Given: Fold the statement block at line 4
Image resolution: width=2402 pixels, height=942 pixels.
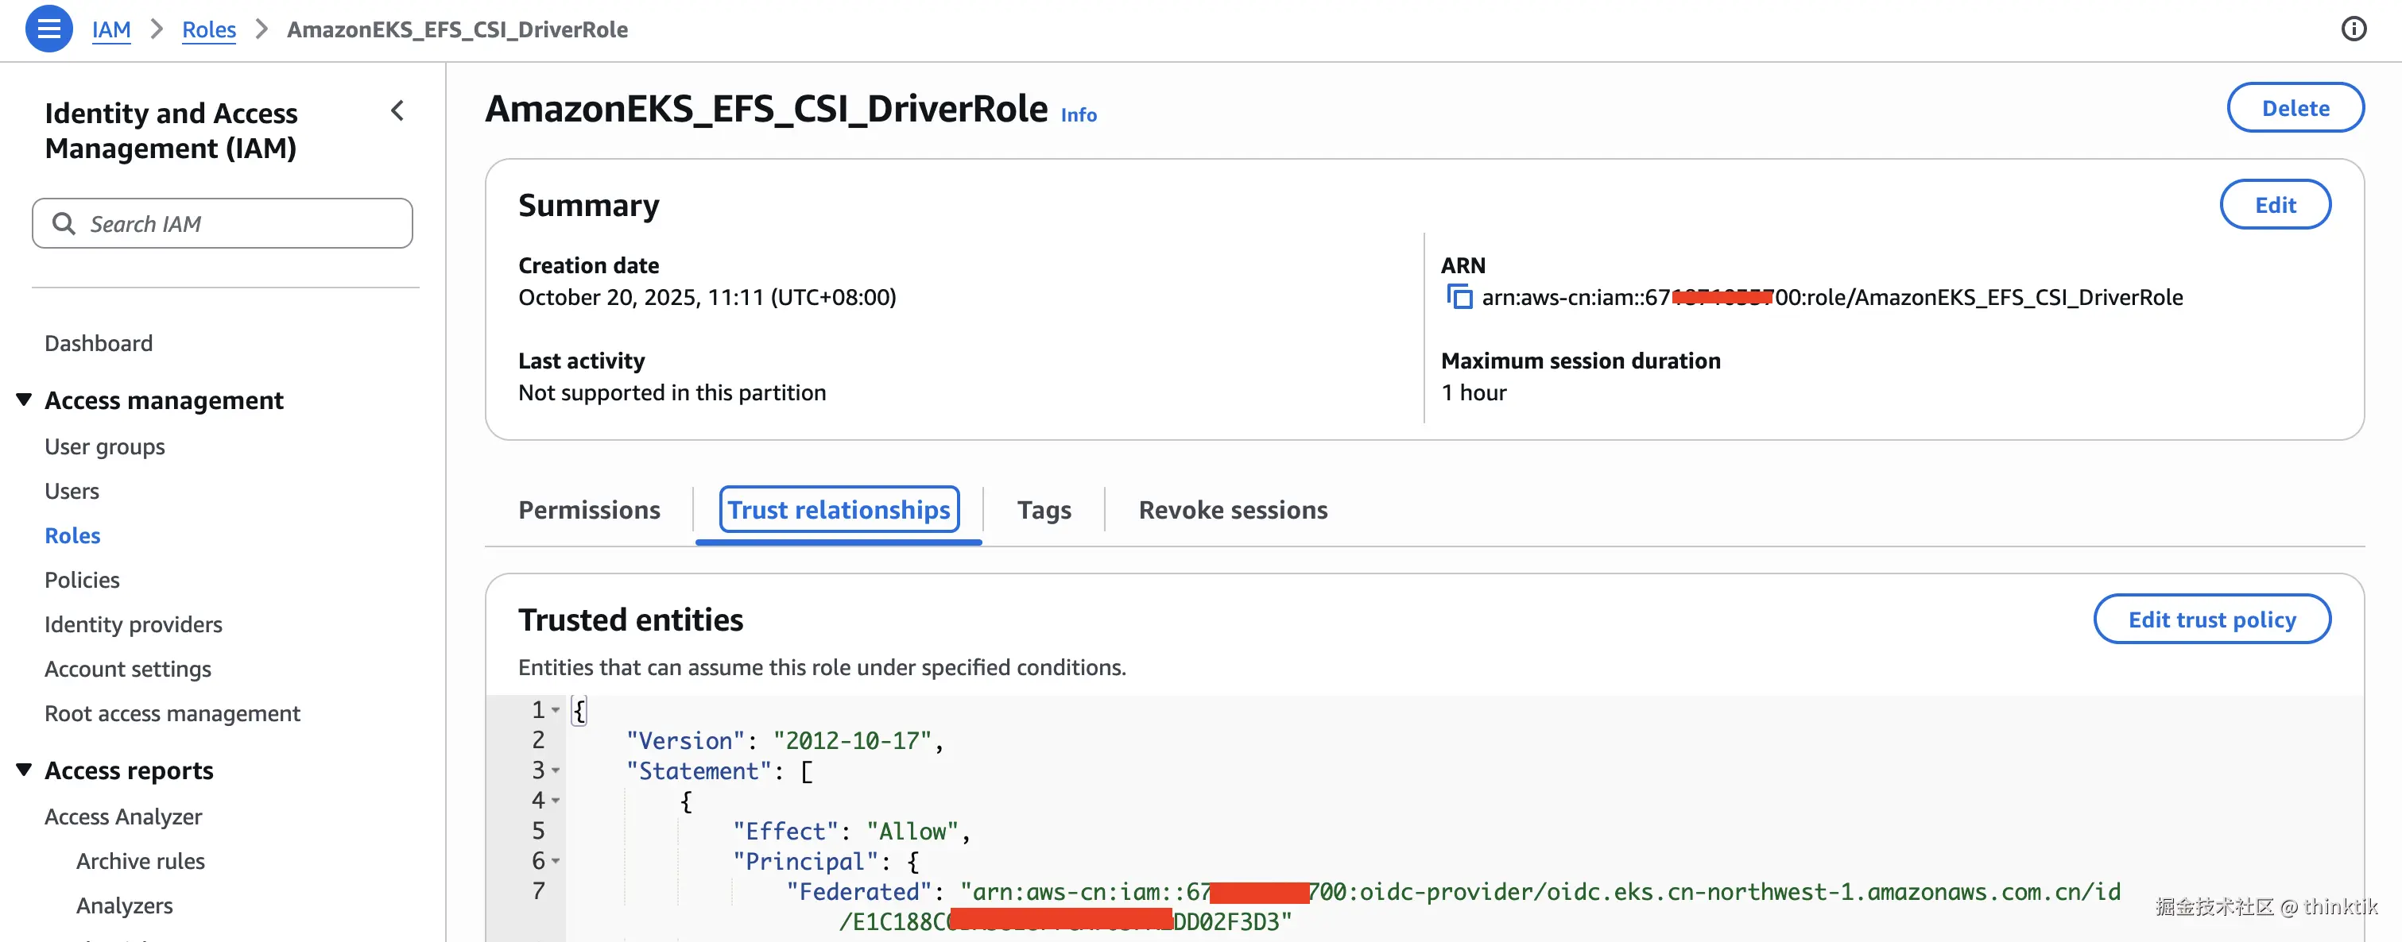Looking at the screenshot, I should point(556,801).
